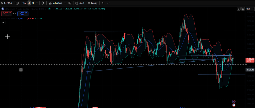Switch to the 15m timeframe
Viewport: 255px width, 108px height.
(x=24, y=3)
